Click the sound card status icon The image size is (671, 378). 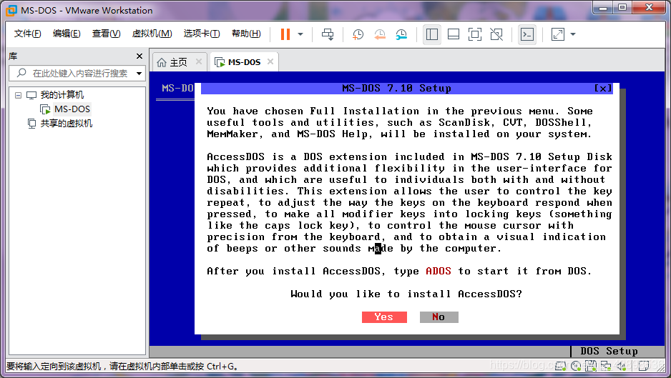click(x=622, y=366)
